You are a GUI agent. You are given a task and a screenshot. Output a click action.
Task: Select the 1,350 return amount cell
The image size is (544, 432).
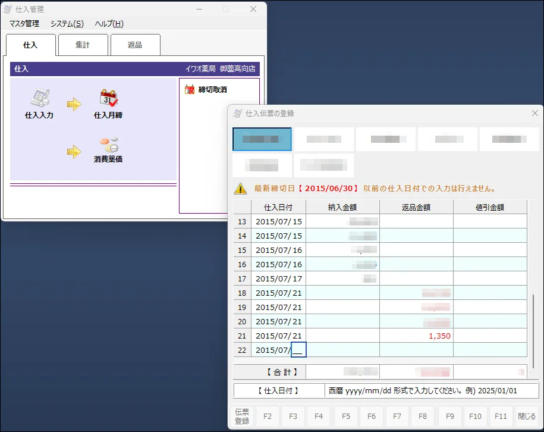click(416, 336)
